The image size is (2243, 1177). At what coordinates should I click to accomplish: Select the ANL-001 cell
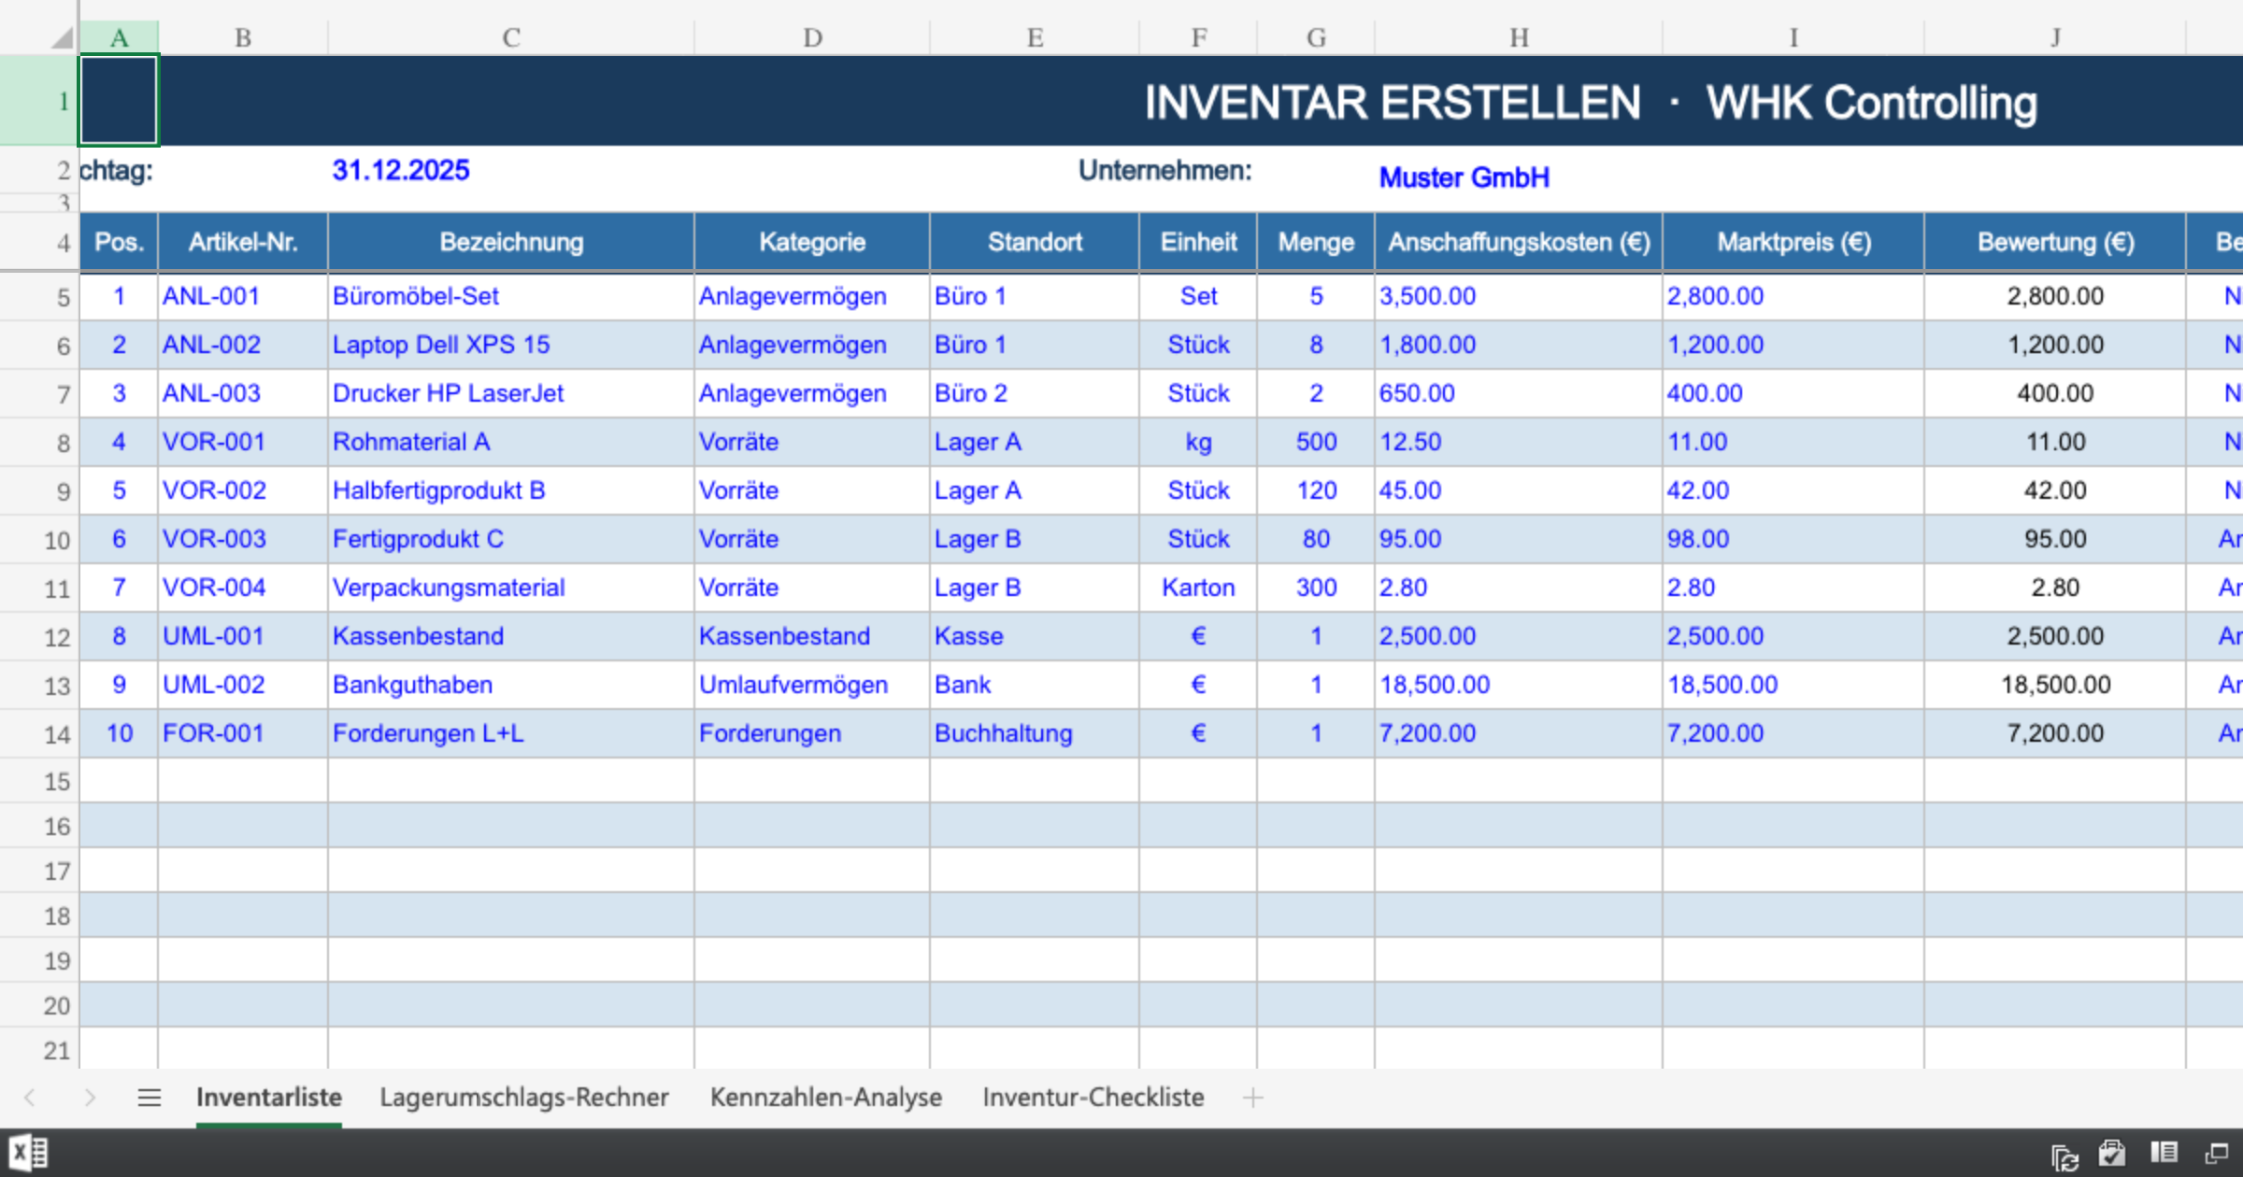click(243, 296)
